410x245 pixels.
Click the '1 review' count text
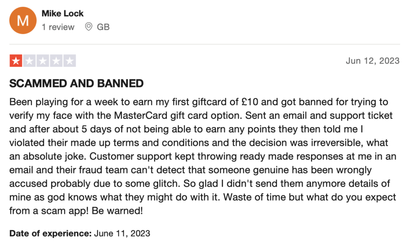pyautogui.click(x=58, y=27)
